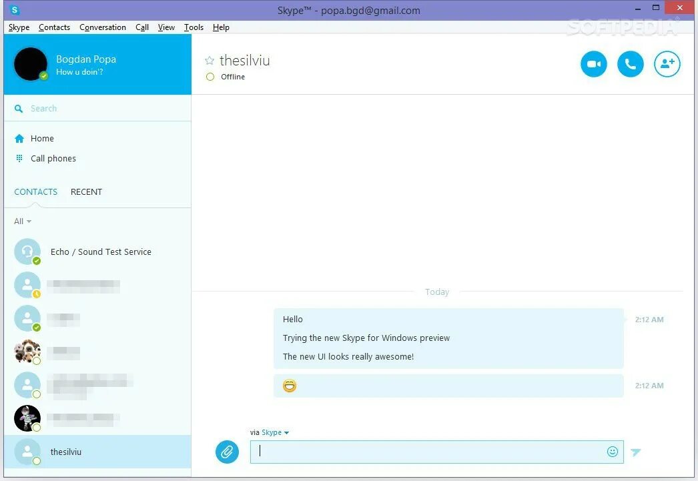This screenshot has width=698, height=481.
Task: Select the thesilviu contact row
Action: 97,452
